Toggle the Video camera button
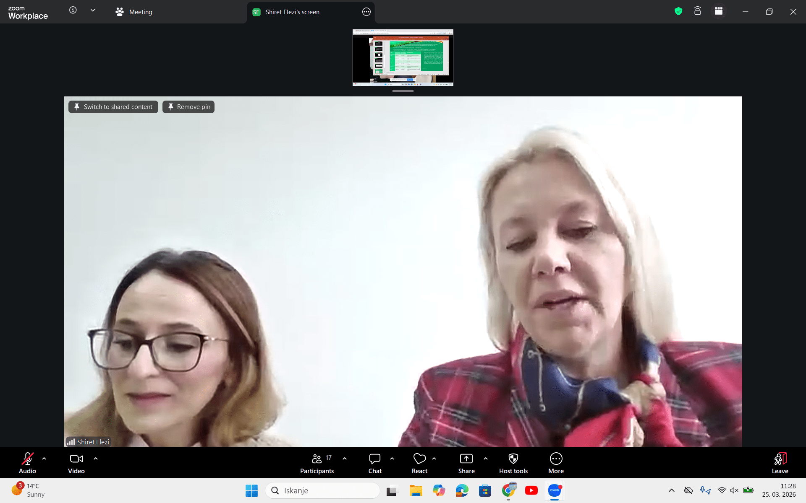Viewport: 806px width, 503px height. point(76,459)
